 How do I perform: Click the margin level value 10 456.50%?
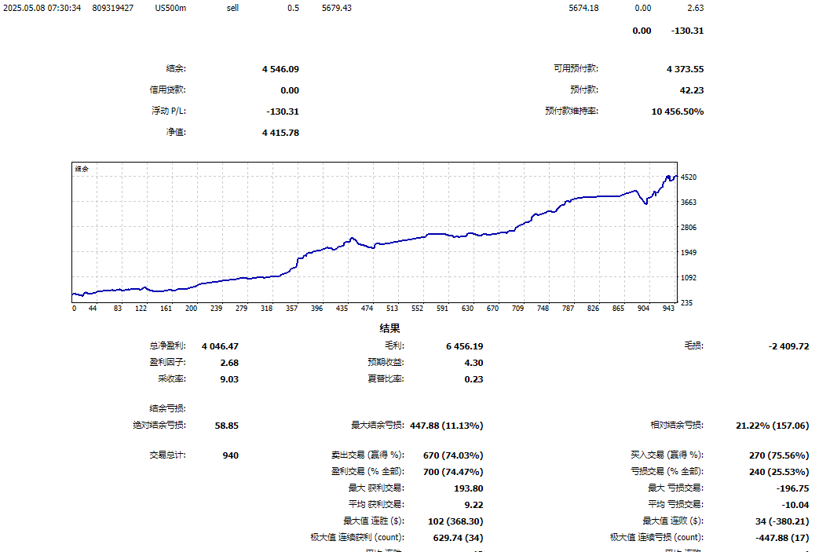(x=677, y=111)
